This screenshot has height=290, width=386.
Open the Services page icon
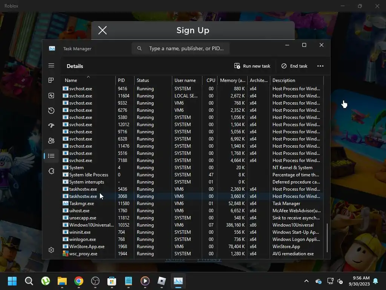pyautogui.click(x=51, y=171)
